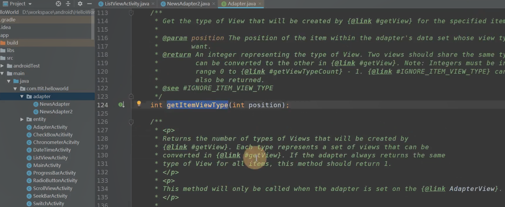505x207 pixels.
Task: Collapse the com.ttit.helloworld package
Action: (x=15, y=89)
